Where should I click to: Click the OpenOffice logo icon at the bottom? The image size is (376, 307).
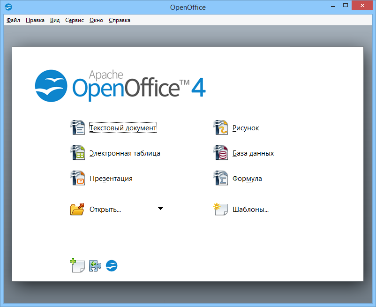pos(111,265)
